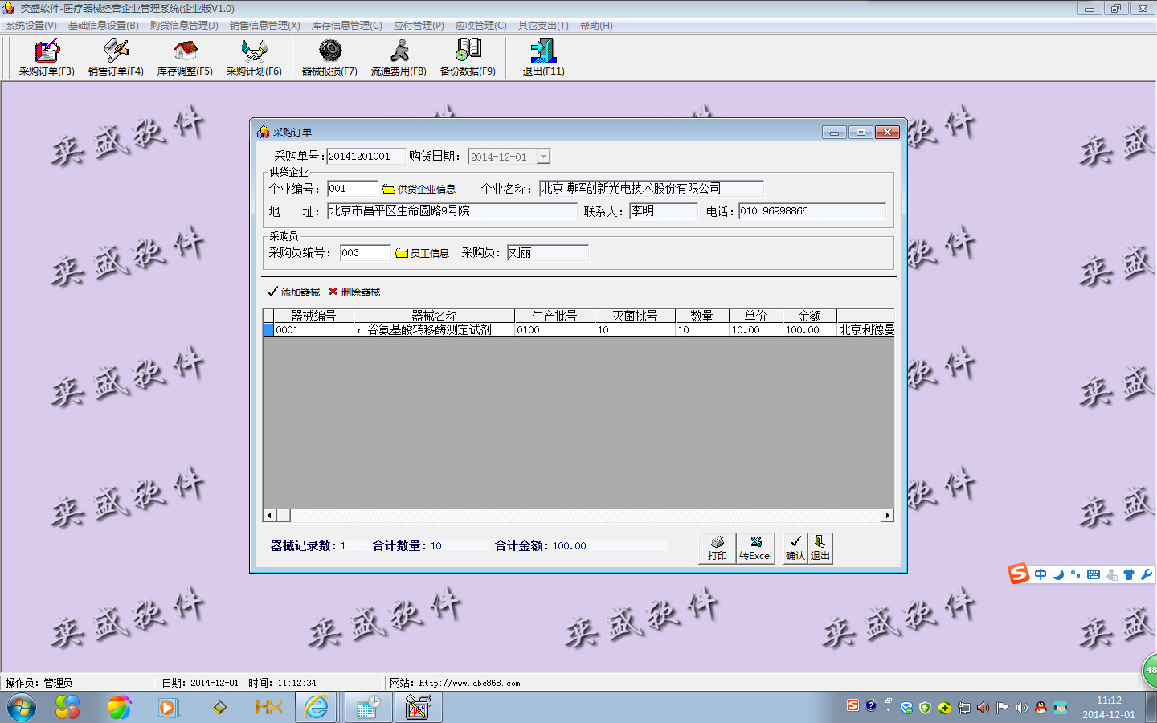
Task: Open Windows Start button
Action: (22, 708)
